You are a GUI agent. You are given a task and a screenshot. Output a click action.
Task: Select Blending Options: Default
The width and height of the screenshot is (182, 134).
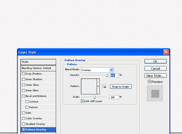click(x=38, y=68)
